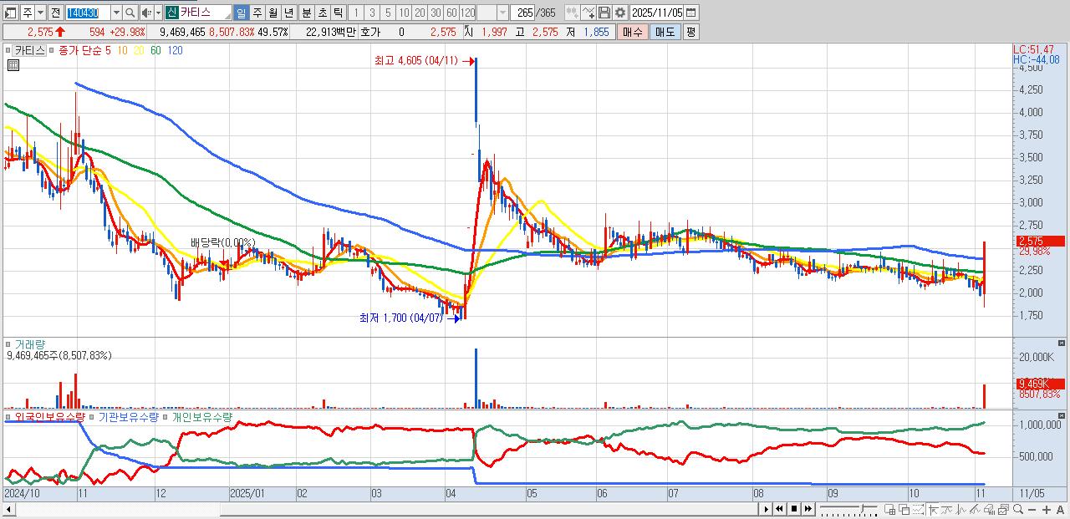Open stock code 140430 dropdown arrow
The height and width of the screenshot is (519, 1070).
point(116,13)
